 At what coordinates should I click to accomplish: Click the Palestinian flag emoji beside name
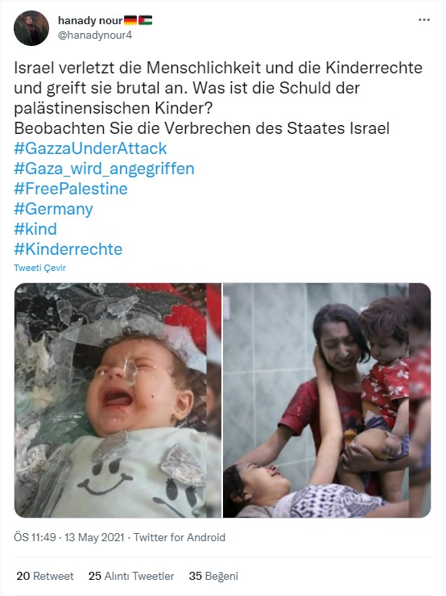146,20
